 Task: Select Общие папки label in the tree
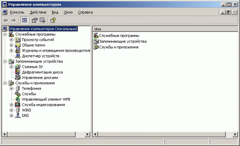[x=34, y=45]
